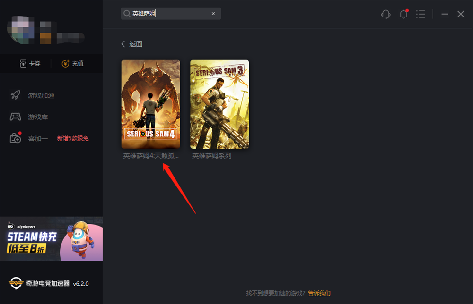
Task: Click the 英雄萨姆 search input field
Action: (x=170, y=14)
